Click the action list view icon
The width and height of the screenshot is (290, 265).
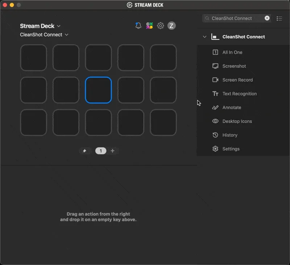point(279,18)
